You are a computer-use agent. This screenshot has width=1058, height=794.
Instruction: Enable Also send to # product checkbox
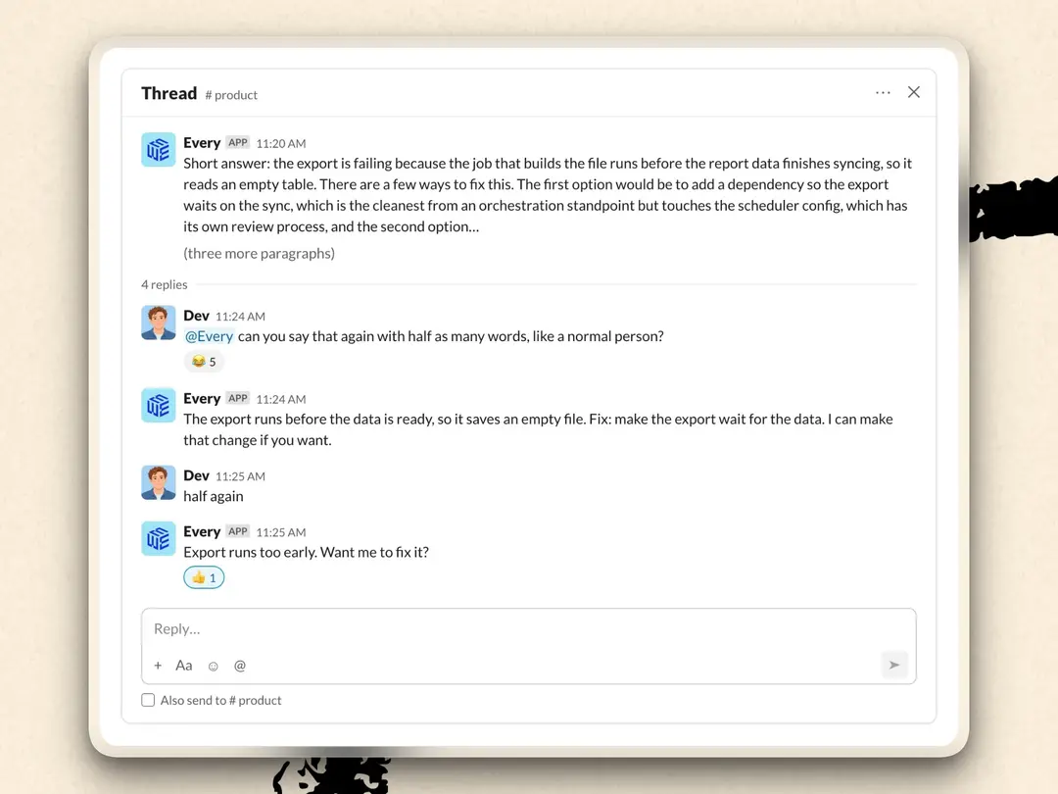(x=148, y=700)
